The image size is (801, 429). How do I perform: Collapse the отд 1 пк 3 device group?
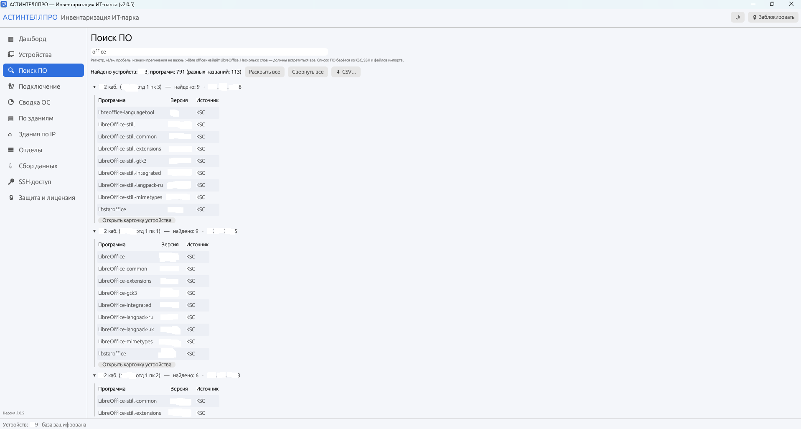pos(94,87)
